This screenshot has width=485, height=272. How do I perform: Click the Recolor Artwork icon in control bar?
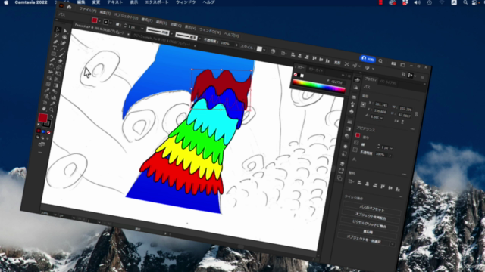click(273, 51)
